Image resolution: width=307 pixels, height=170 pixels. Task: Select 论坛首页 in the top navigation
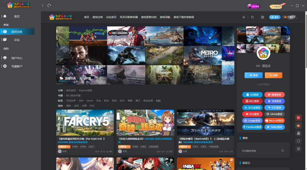[x=111, y=17]
